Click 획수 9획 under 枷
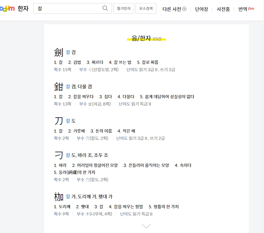 coord(61,214)
